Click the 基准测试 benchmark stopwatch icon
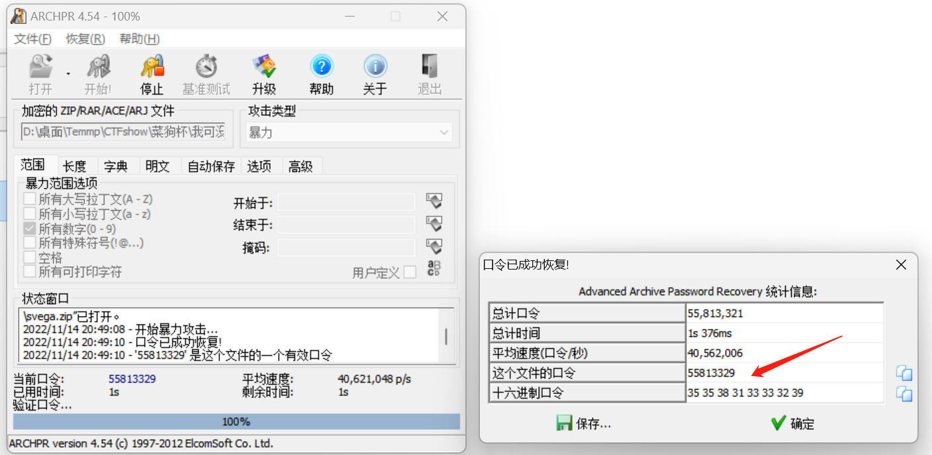Image resolution: width=932 pixels, height=455 pixels. coord(207,67)
